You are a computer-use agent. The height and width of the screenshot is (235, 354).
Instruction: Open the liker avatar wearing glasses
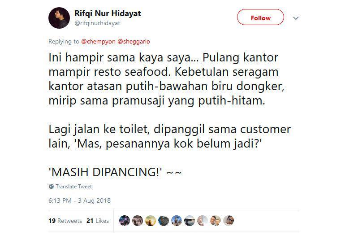tap(229, 221)
